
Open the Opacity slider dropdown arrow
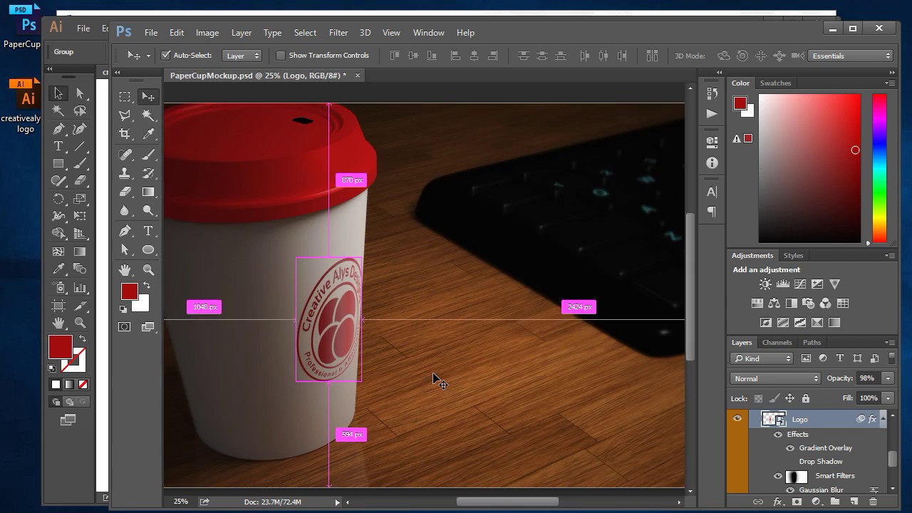[x=888, y=378]
